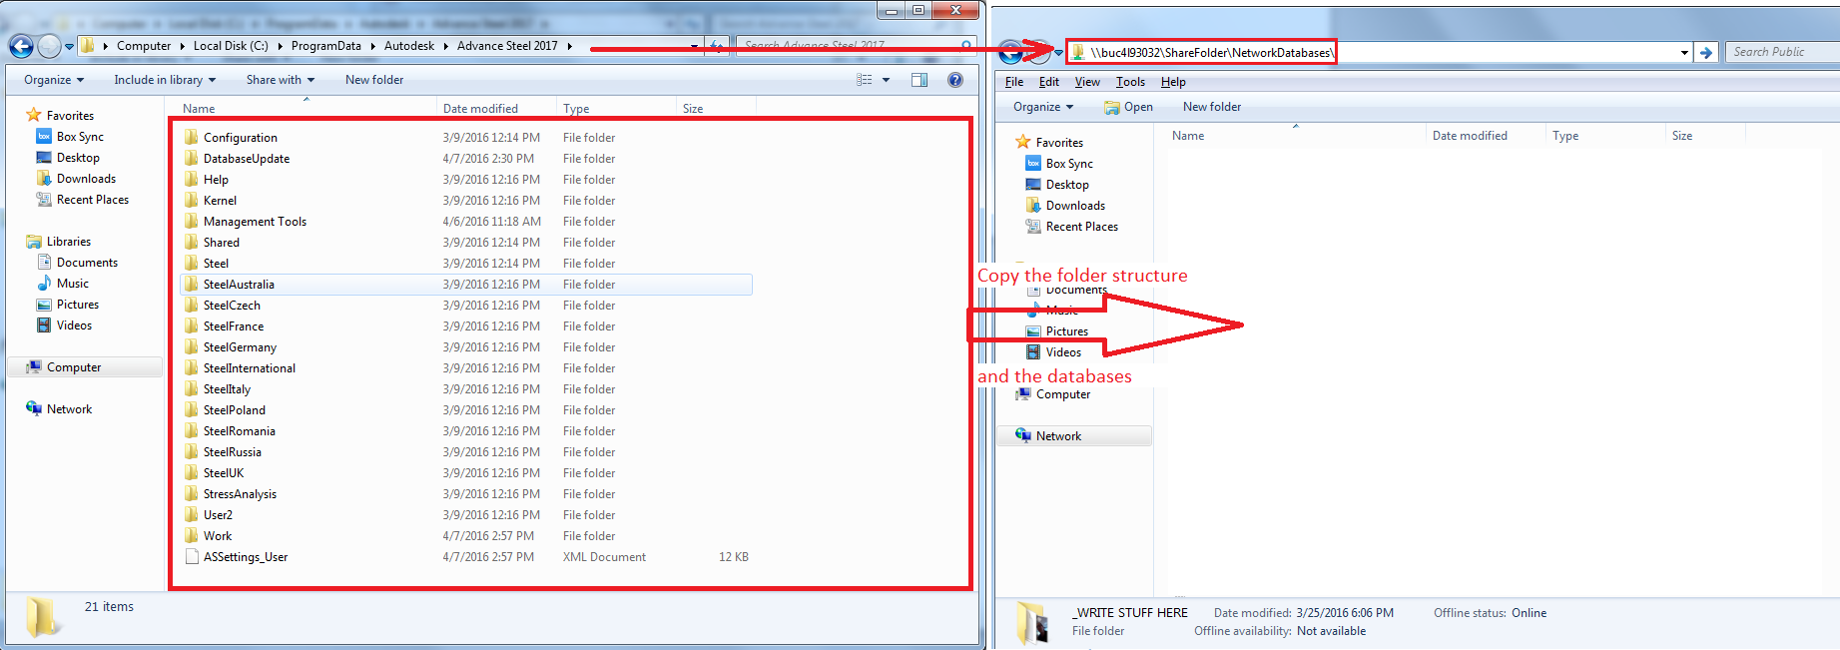Select Videos library in left window
Screen dimensions: 1840x650
pyautogui.click(x=74, y=325)
